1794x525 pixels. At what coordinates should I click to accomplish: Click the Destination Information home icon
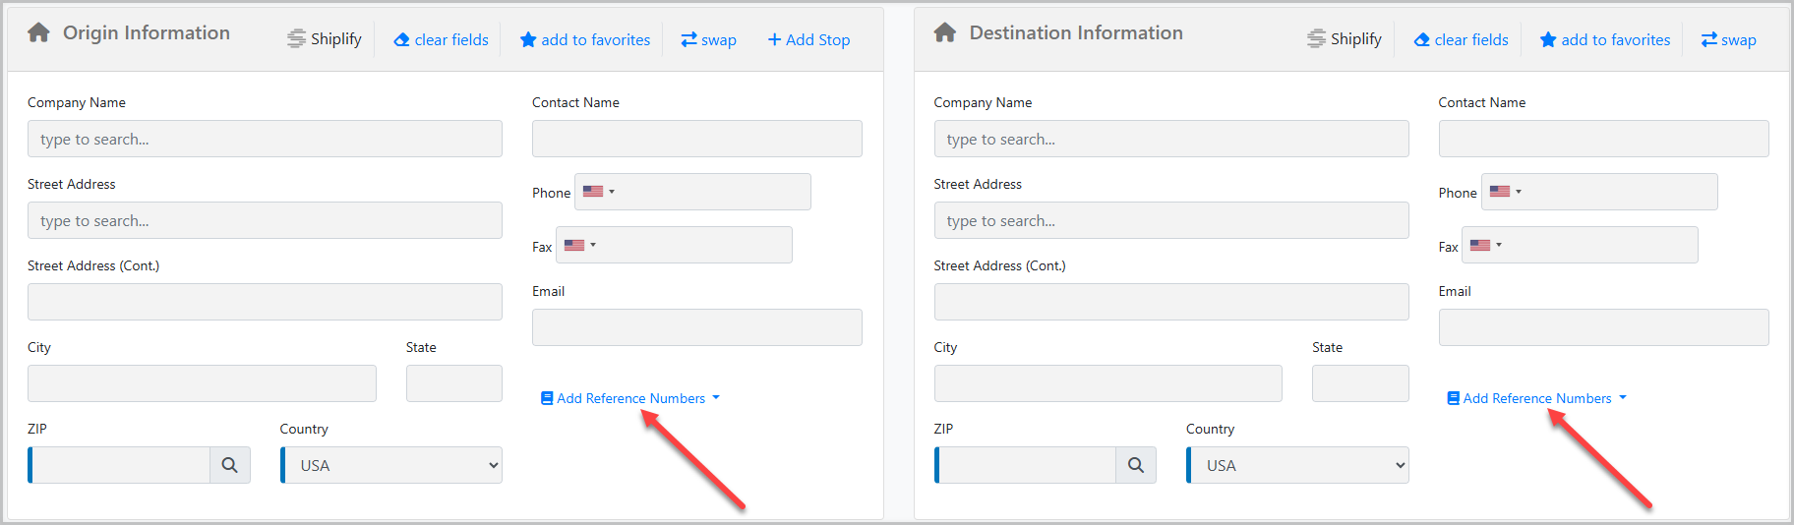tap(945, 32)
